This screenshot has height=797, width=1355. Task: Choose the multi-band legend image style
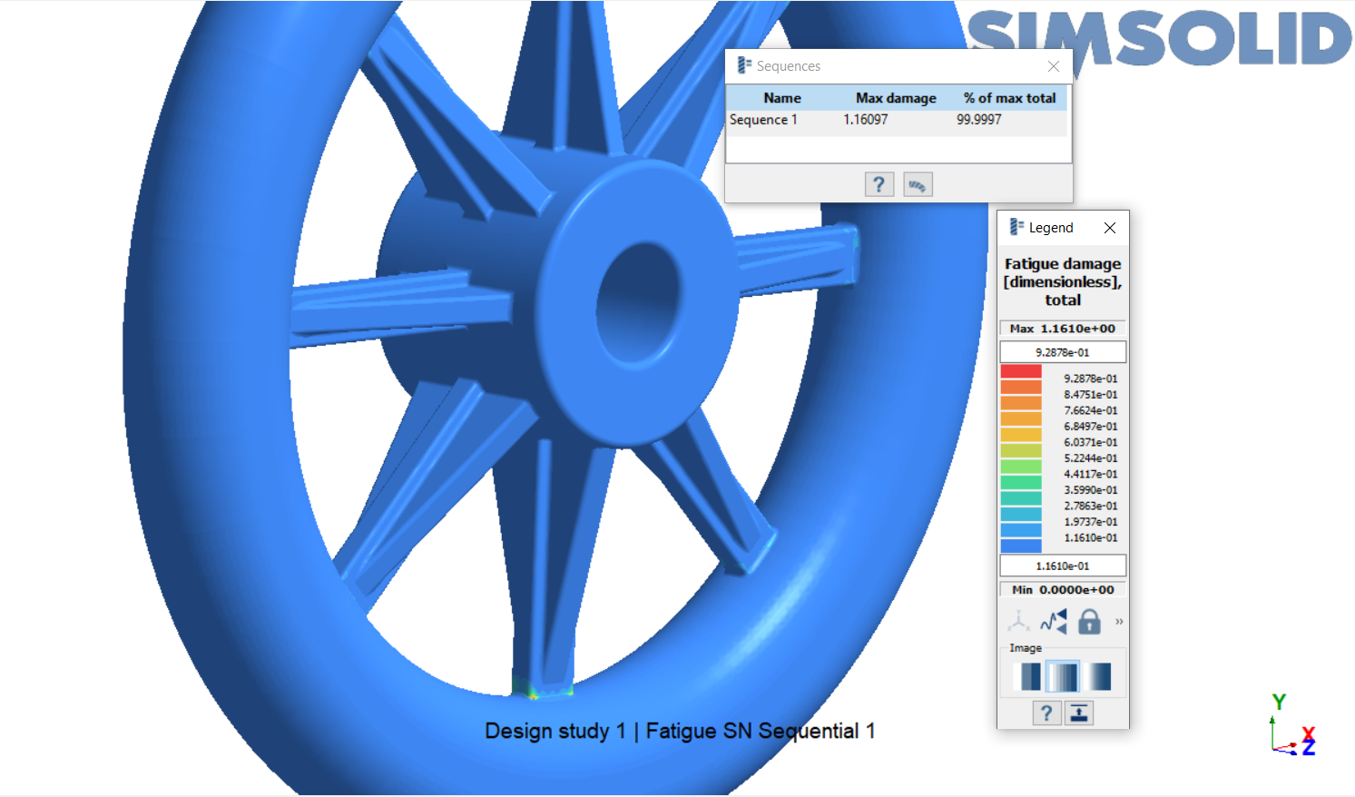click(1063, 676)
